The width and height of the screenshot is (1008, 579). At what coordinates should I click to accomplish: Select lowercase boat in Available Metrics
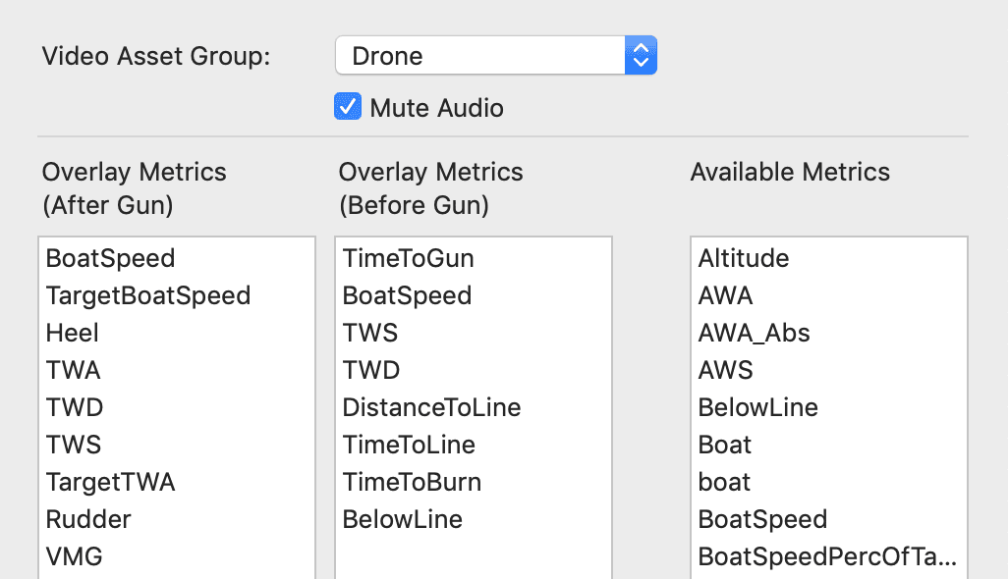pyautogui.click(x=829, y=482)
